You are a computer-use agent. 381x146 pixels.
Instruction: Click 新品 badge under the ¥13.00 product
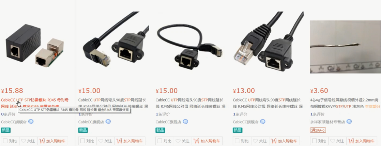(237, 130)
